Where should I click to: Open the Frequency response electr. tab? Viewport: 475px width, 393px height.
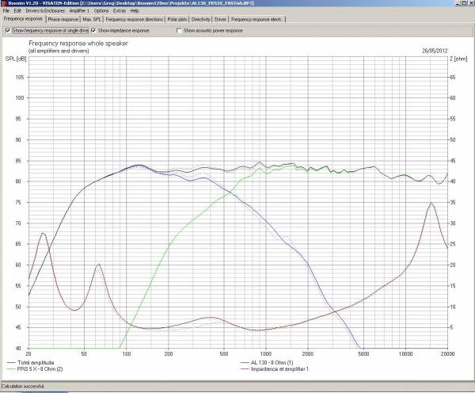[x=256, y=19]
